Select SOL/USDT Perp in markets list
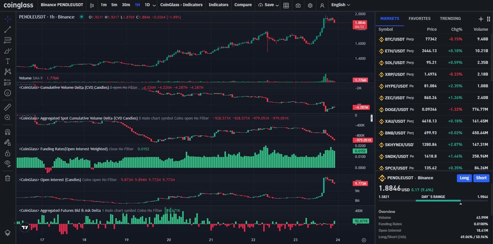Image resolution: width=493 pixels, height=244 pixels. pos(434,63)
